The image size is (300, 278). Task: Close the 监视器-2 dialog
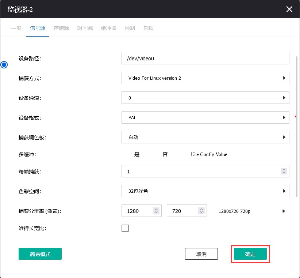coord(289,9)
